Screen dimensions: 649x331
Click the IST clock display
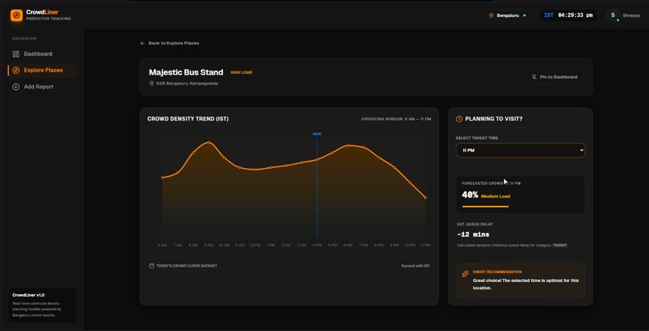568,15
